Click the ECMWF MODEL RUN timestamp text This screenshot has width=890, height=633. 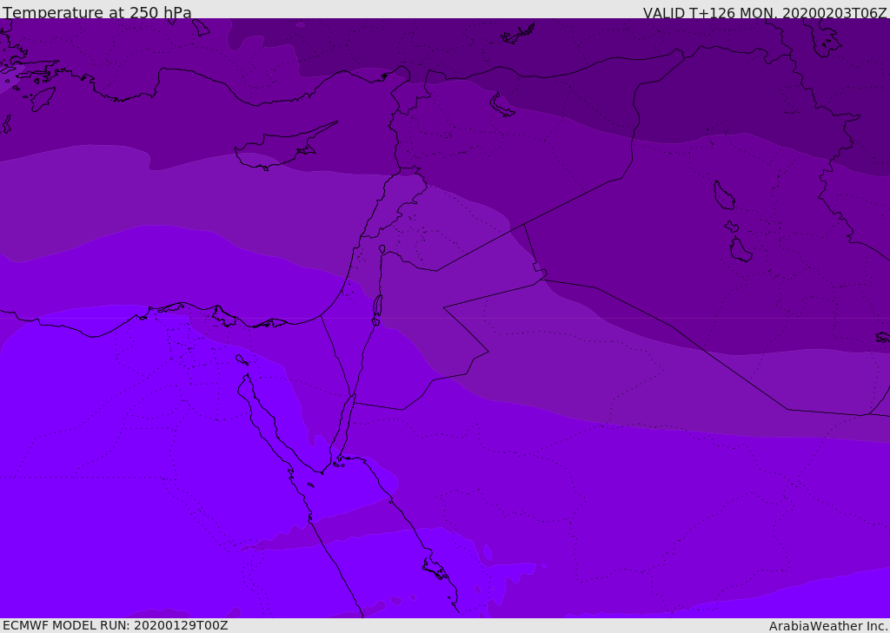coord(115,625)
